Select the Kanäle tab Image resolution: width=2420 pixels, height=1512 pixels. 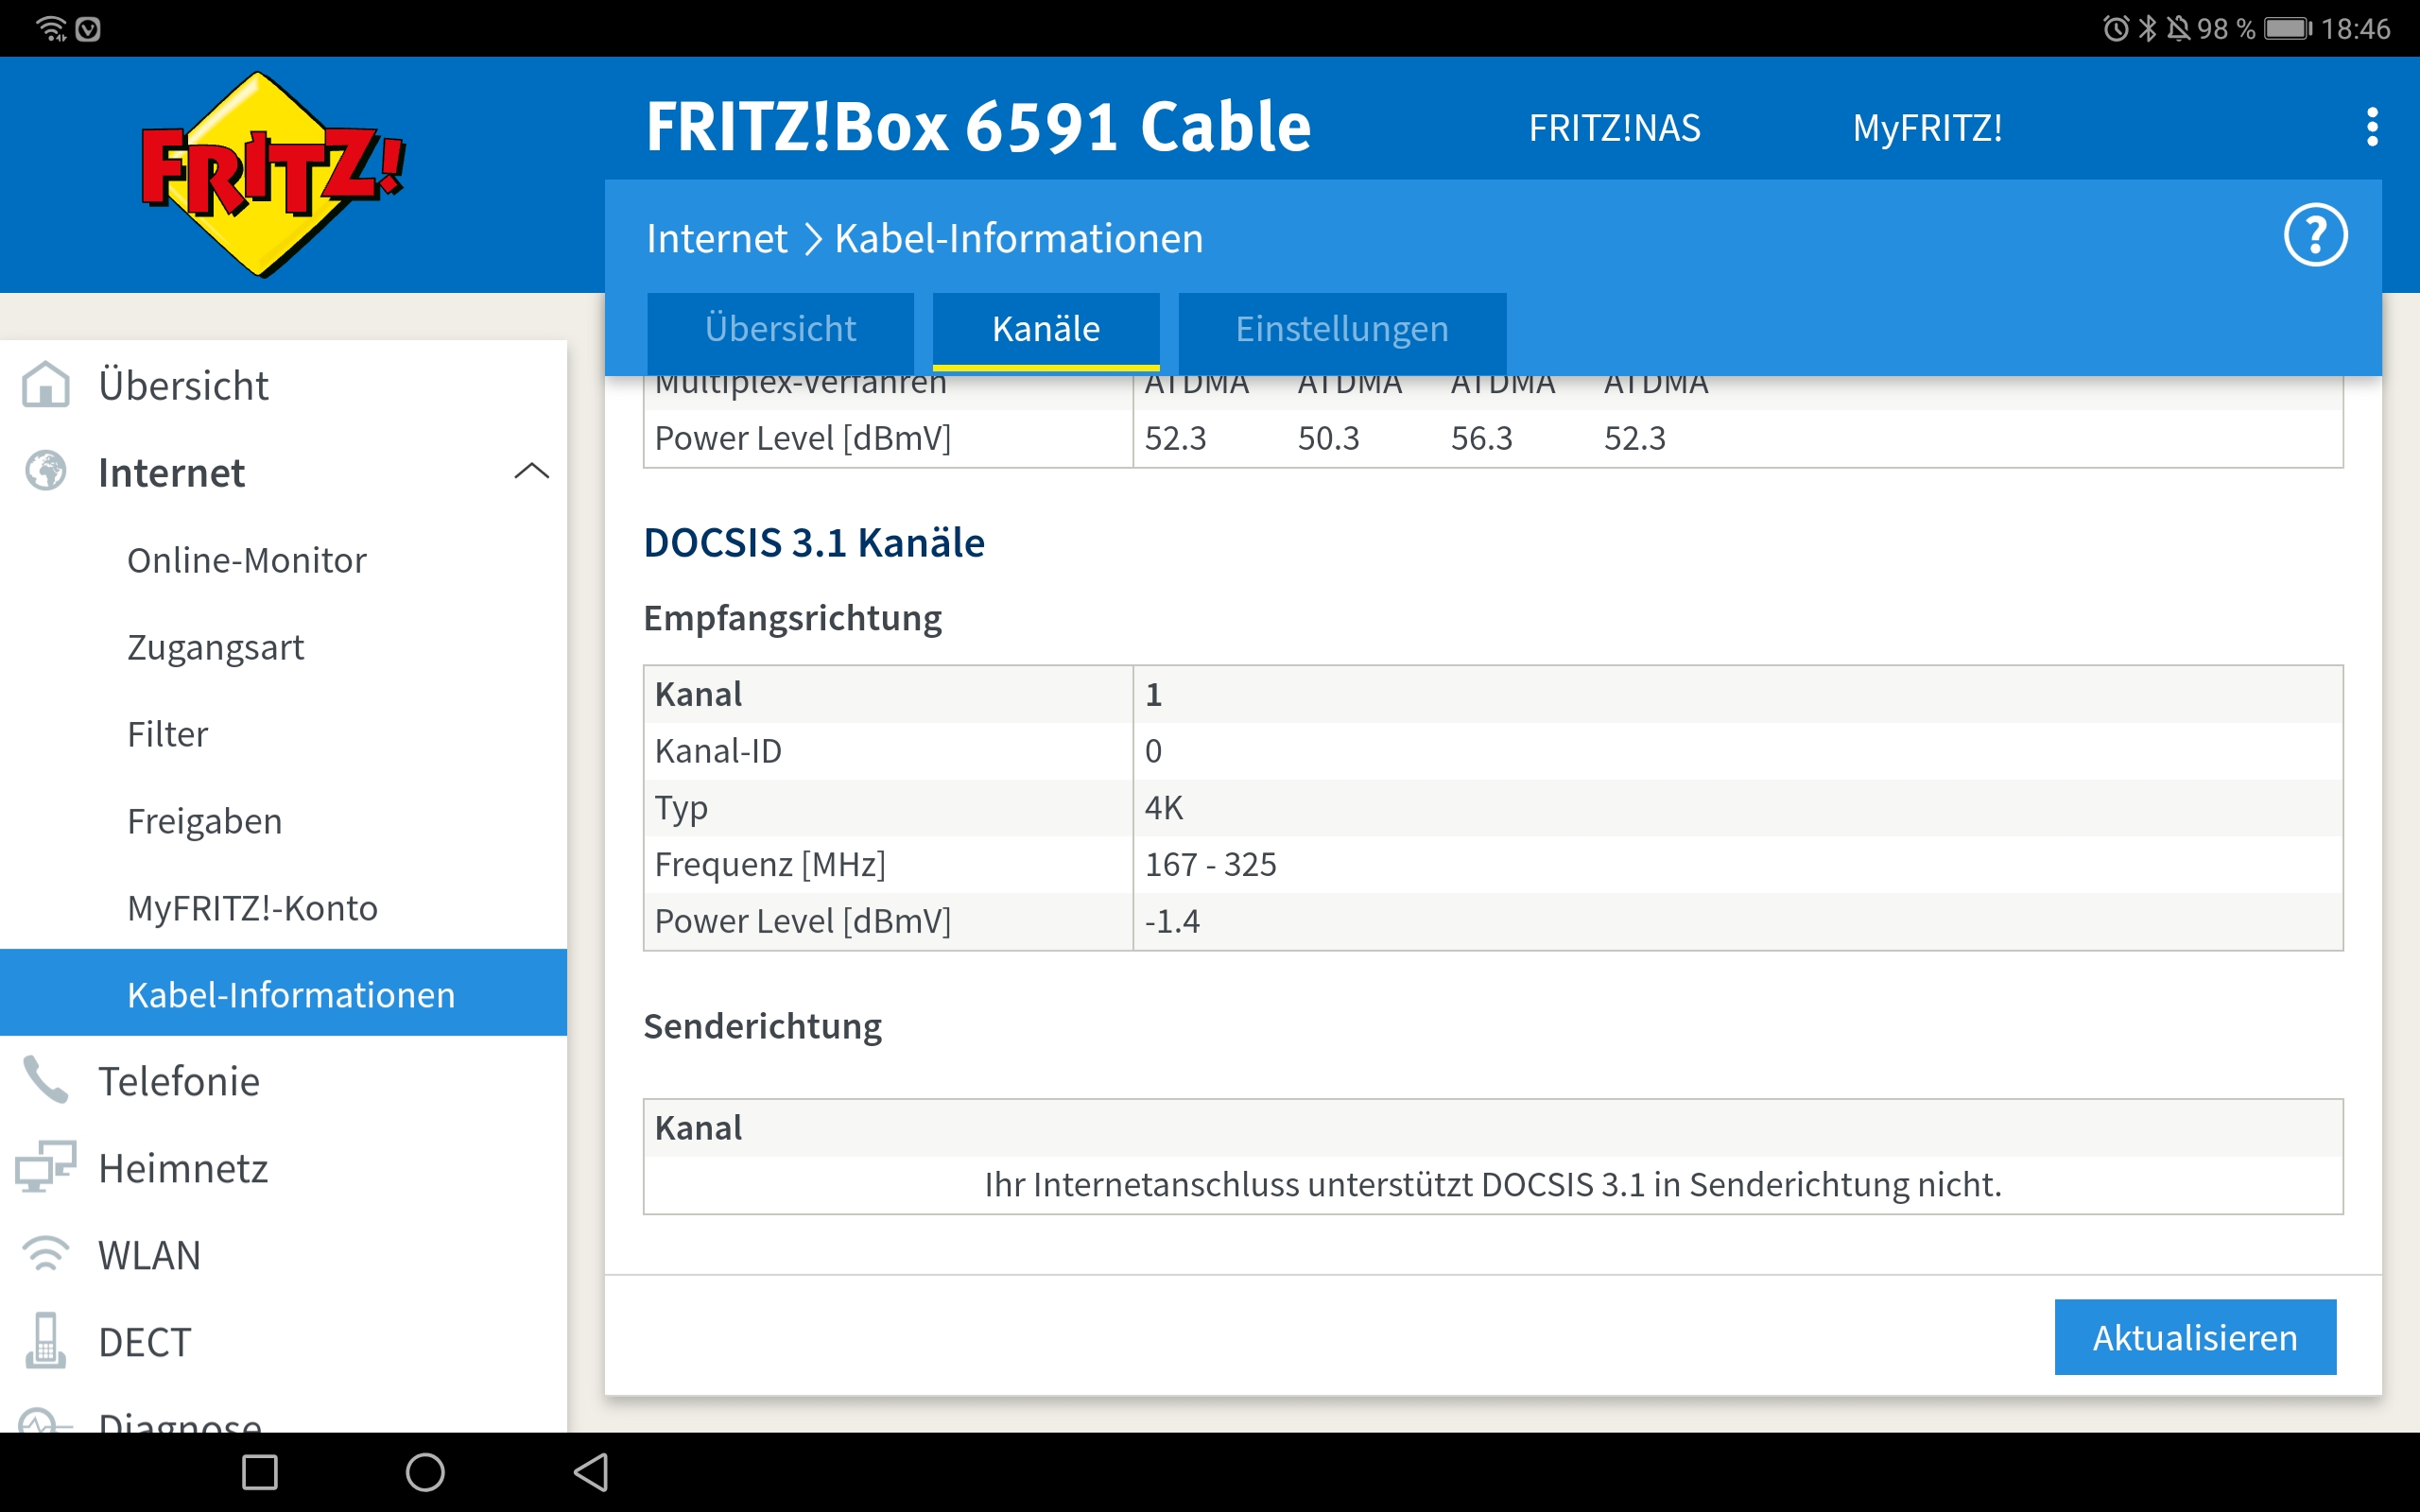[x=1045, y=329]
